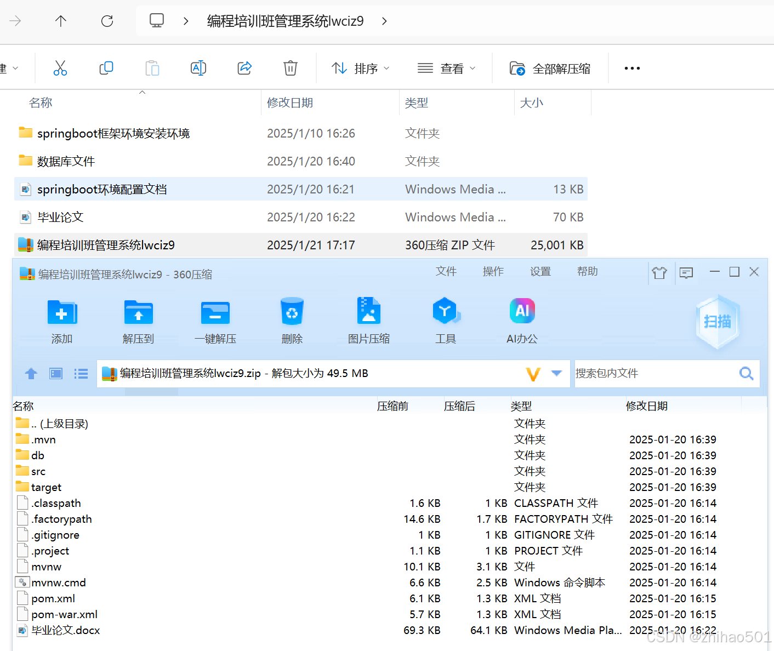Click the Cut scissors icon in Explorer toolbar
The image size is (774, 651).
click(x=60, y=68)
